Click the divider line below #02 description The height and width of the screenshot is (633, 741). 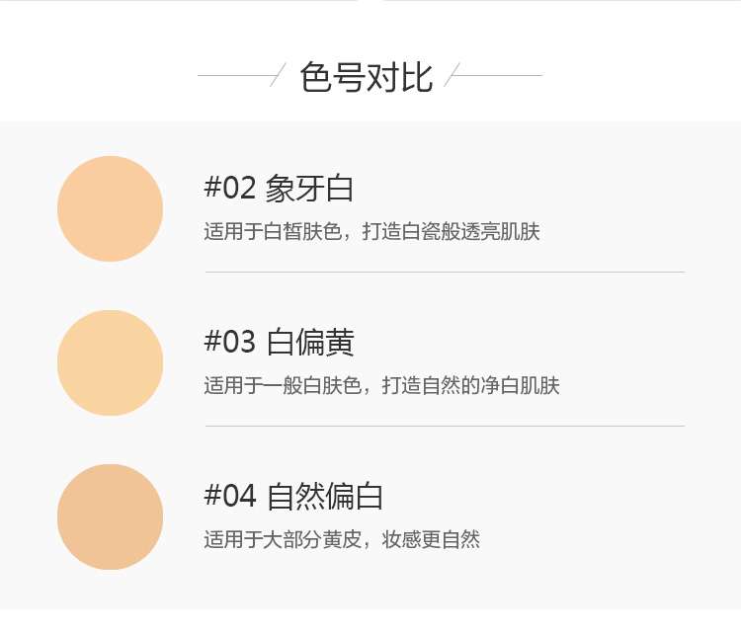click(445, 273)
